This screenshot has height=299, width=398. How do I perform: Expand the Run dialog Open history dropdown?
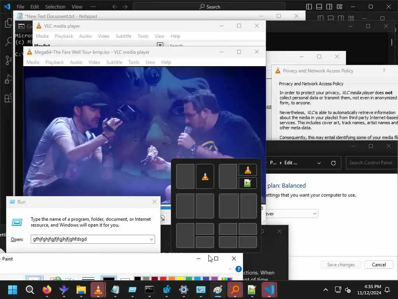(x=151, y=239)
